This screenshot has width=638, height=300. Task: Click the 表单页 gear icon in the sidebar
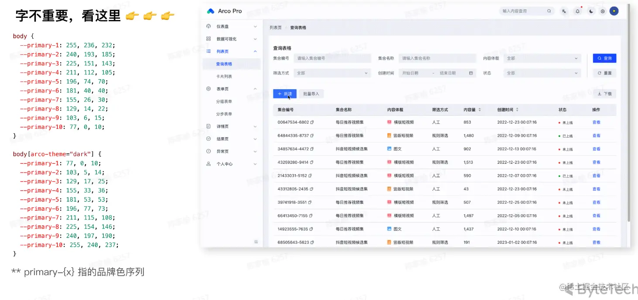tap(208, 89)
